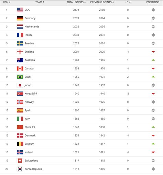This screenshot has height=175, width=163.
Task: Click the red down arrow for Korea DPR
Action: 153,94
